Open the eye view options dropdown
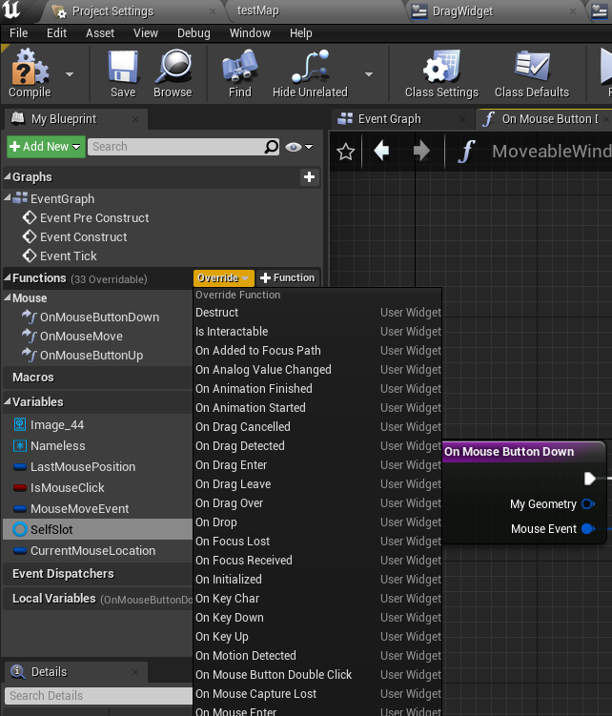The height and width of the screenshot is (716, 612). pyautogui.click(x=299, y=147)
